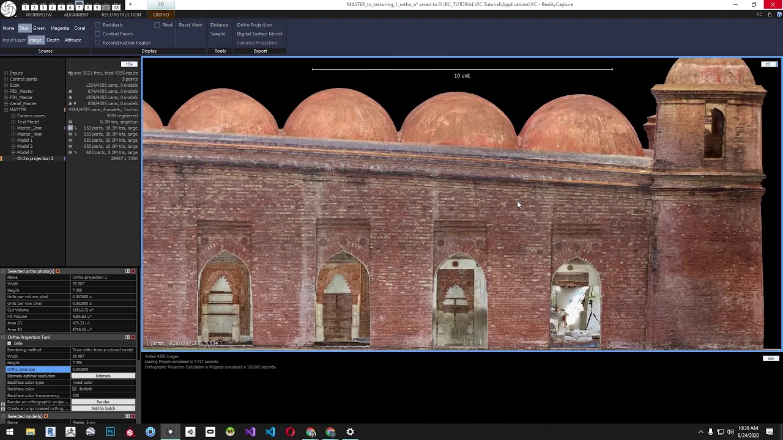
Task: Click the Estimate optimal resolution button
Action: pyautogui.click(x=103, y=376)
